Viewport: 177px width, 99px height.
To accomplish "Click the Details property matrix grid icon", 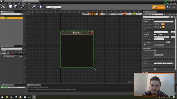I will 172,17.
